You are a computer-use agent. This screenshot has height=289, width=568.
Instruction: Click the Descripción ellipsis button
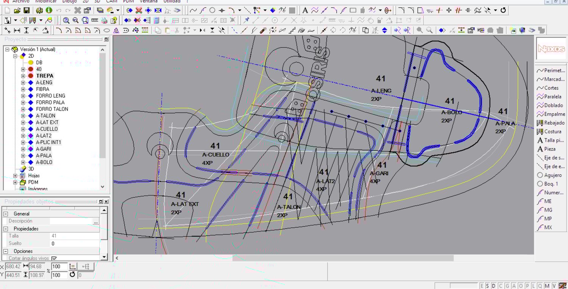96,222
